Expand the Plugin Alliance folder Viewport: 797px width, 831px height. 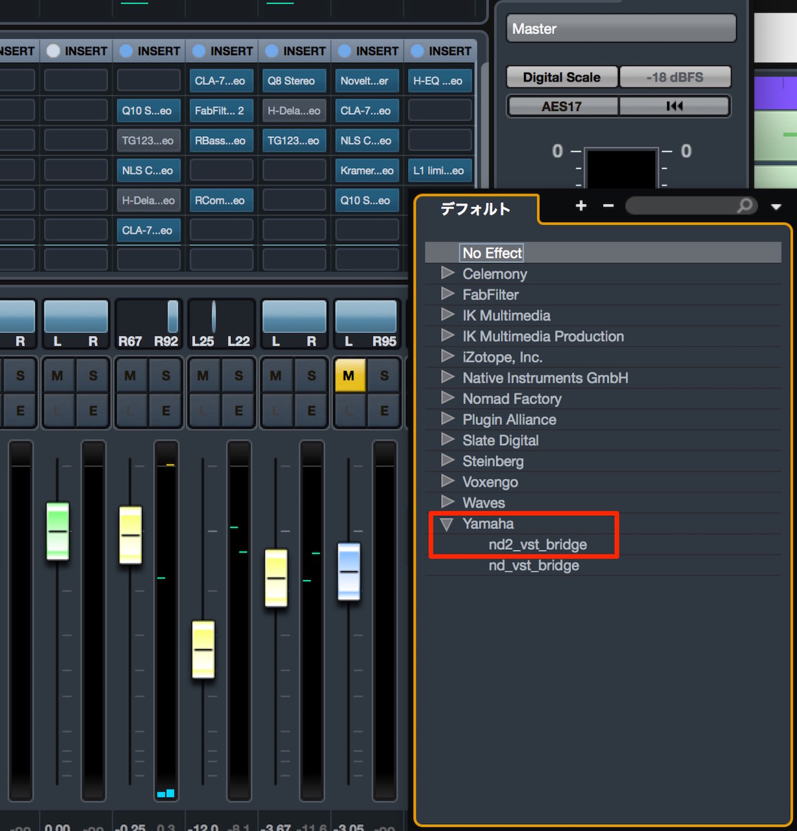pos(447,419)
